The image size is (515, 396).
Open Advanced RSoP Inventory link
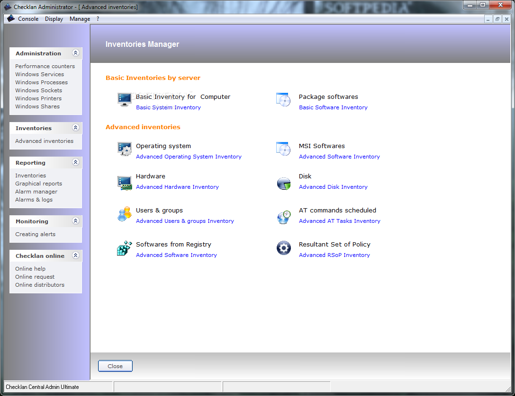pos(334,255)
